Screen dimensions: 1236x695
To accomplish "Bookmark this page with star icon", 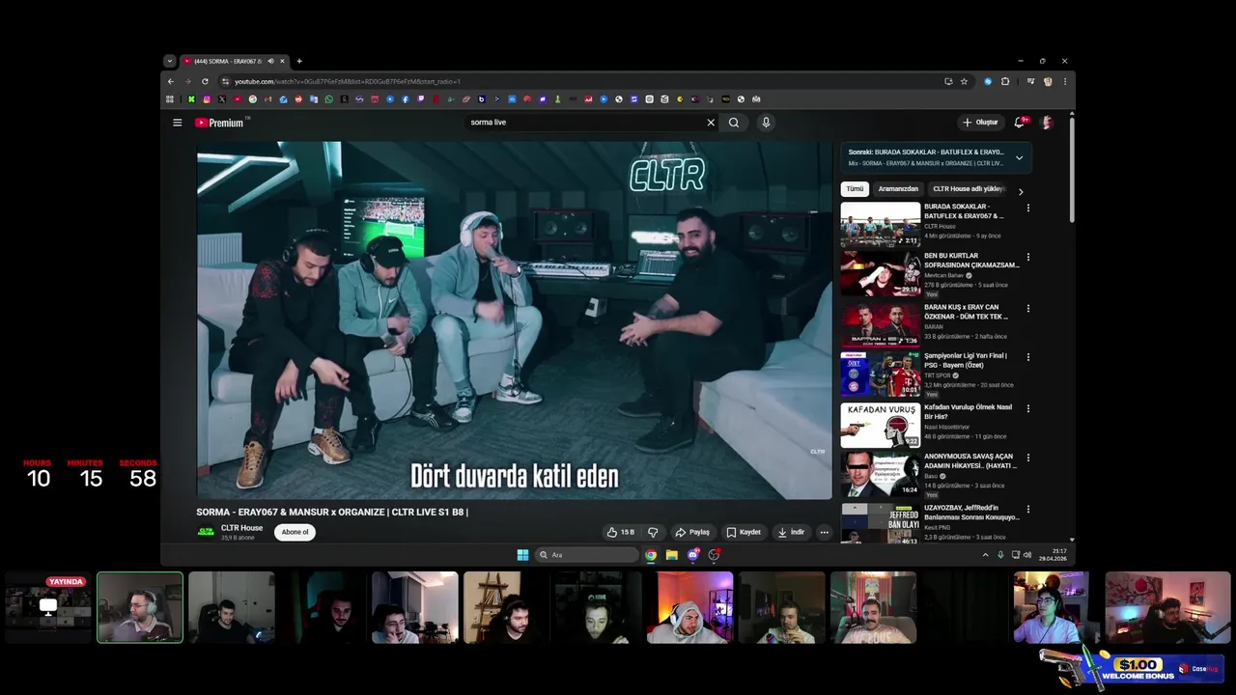I will pos(964,81).
